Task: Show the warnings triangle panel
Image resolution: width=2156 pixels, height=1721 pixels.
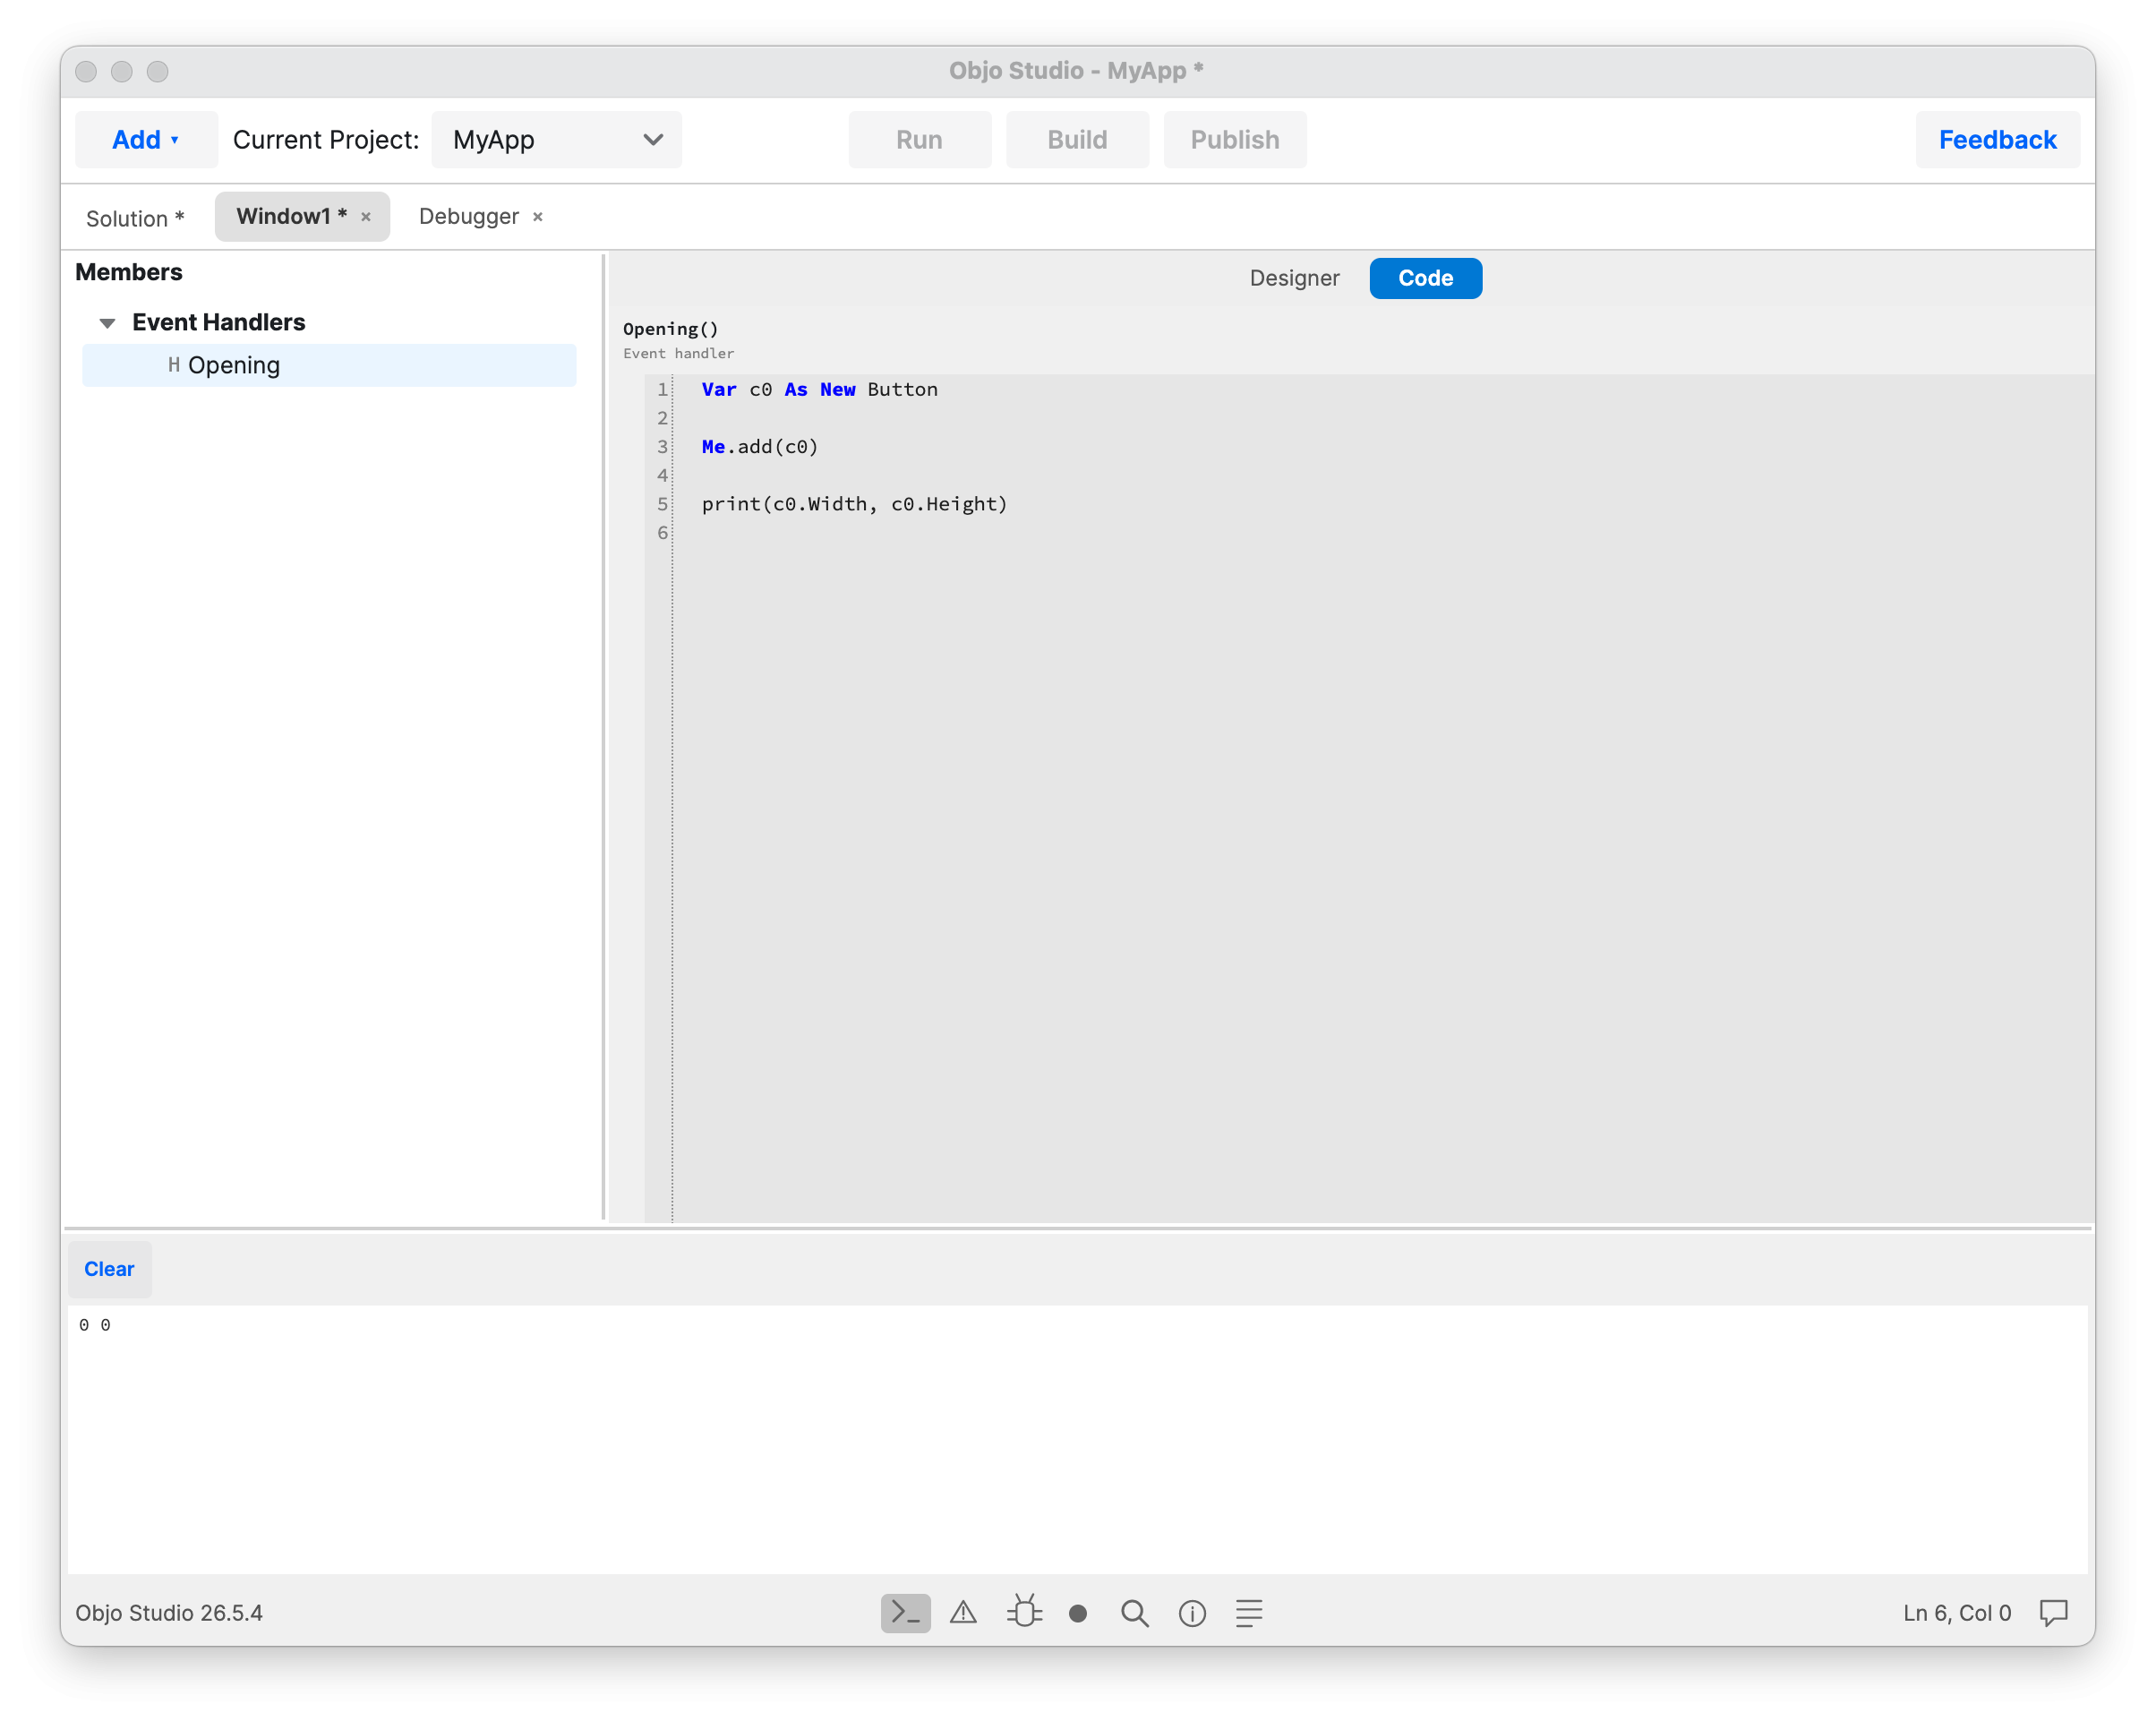Action: pos(963,1613)
